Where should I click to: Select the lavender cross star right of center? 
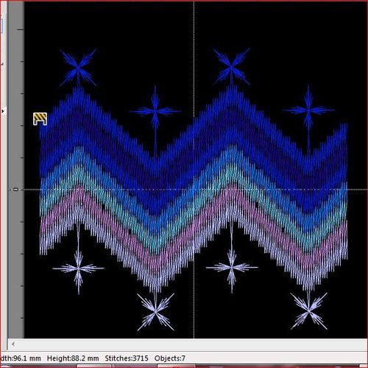pos(232,268)
